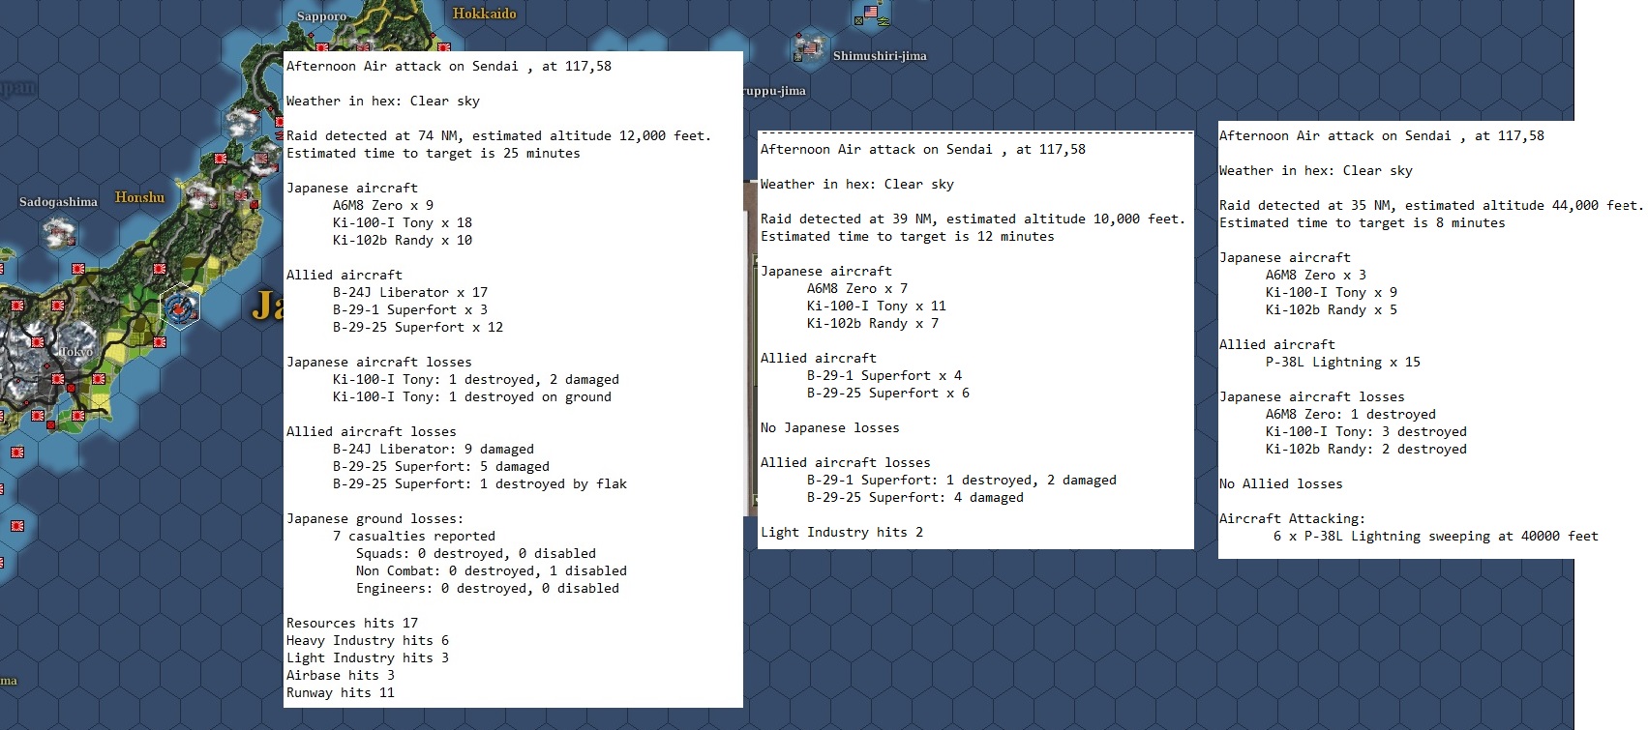
Task: Click 'A6M8 Zero: 1 destroyed' line
Action: coord(1351,415)
